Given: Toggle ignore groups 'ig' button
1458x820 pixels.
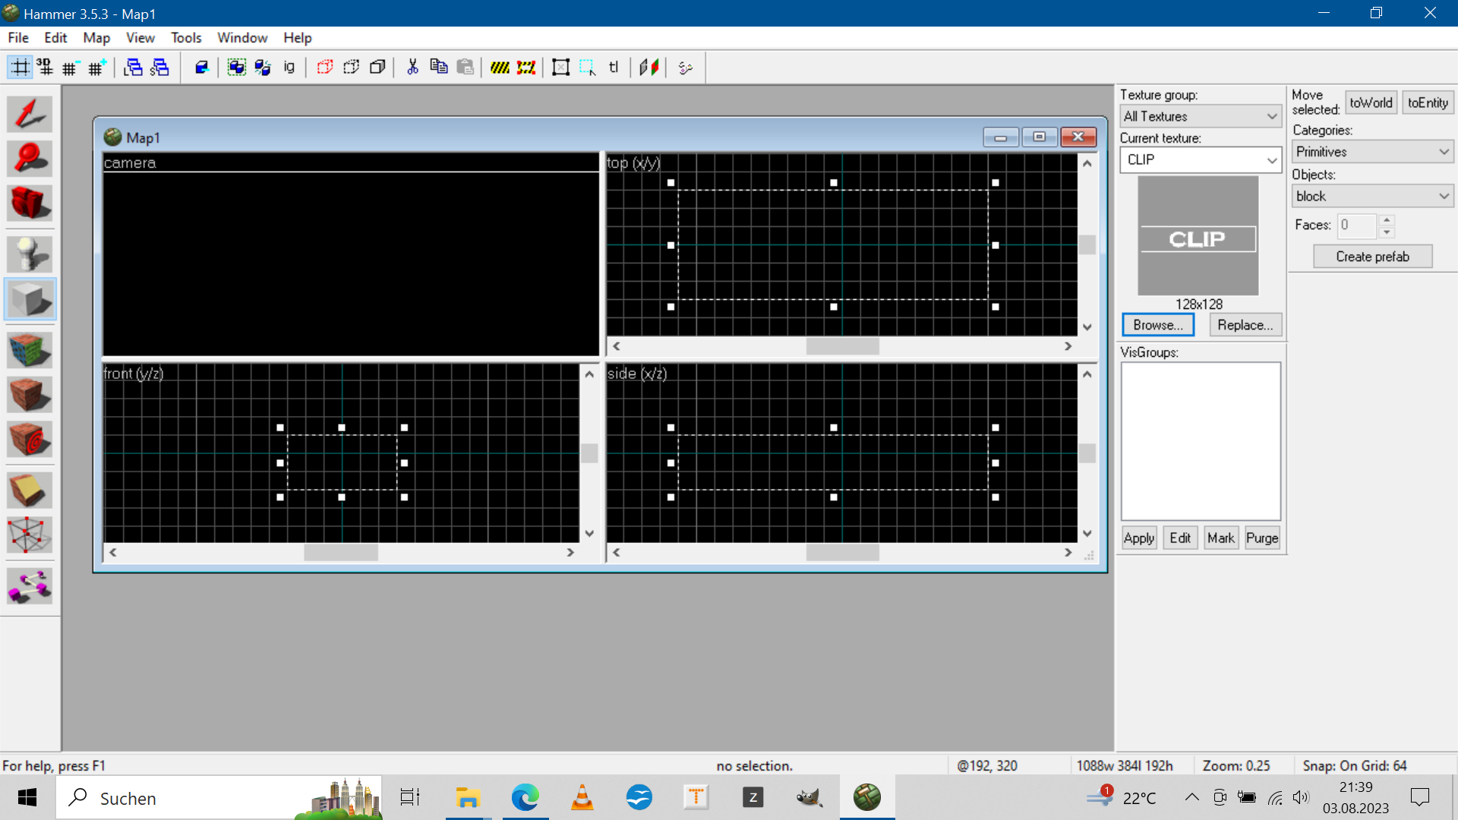Looking at the screenshot, I should click(289, 68).
